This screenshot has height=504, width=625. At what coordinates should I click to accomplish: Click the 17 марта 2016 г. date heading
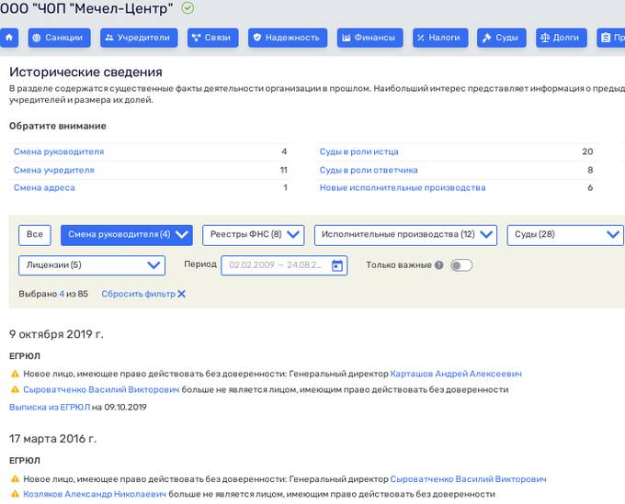52,439
